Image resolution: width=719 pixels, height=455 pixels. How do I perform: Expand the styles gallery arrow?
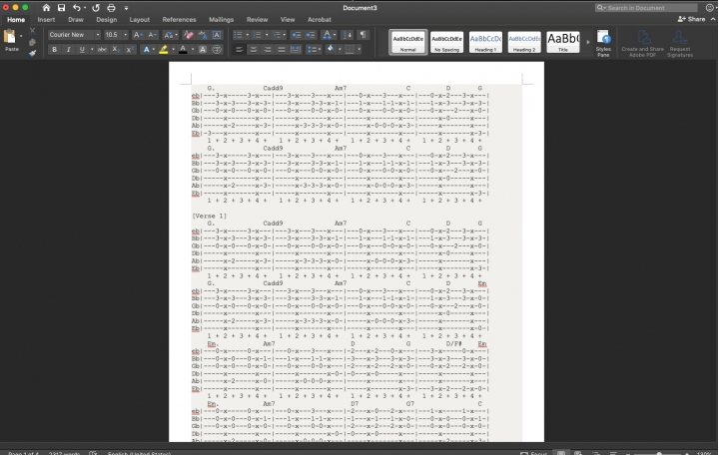588,42
